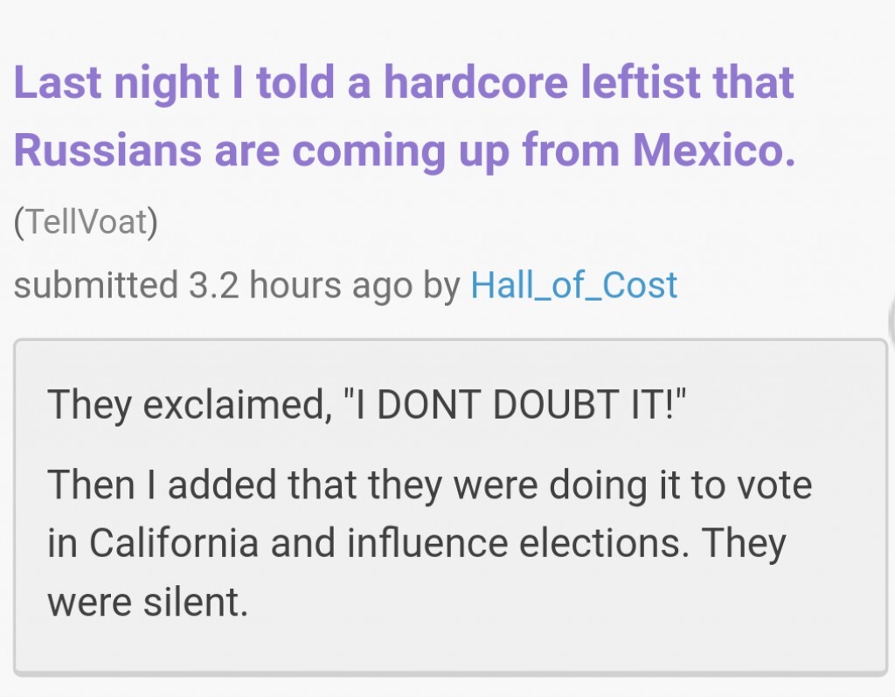The height and width of the screenshot is (697, 895).
Task: Click the scrollbar handle on right edge
Action: (891, 319)
